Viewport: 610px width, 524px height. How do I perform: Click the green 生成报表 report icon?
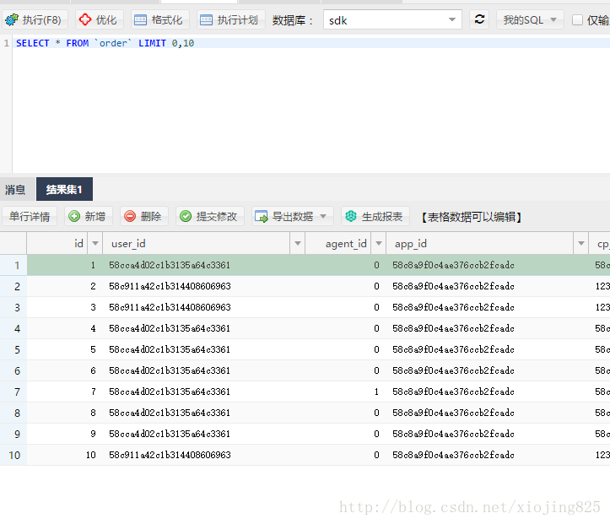click(x=351, y=216)
